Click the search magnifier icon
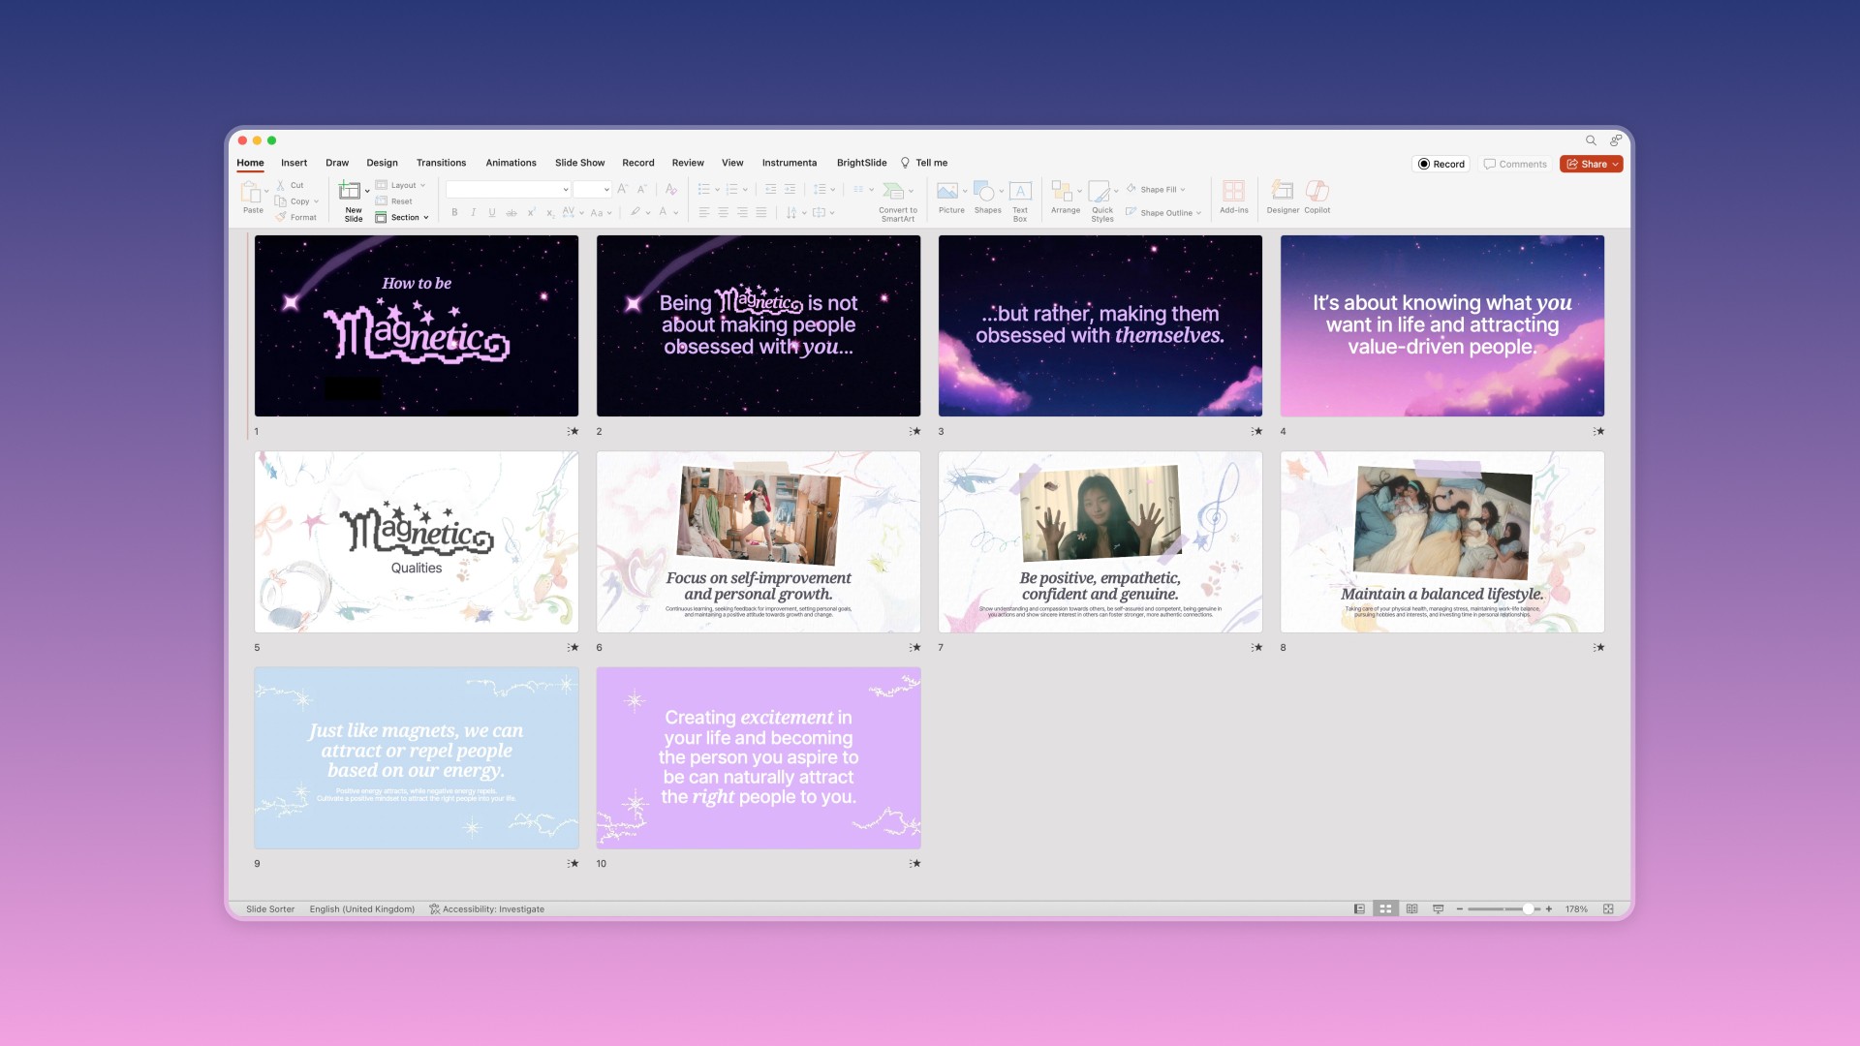The width and height of the screenshot is (1860, 1046). [x=1591, y=140]
